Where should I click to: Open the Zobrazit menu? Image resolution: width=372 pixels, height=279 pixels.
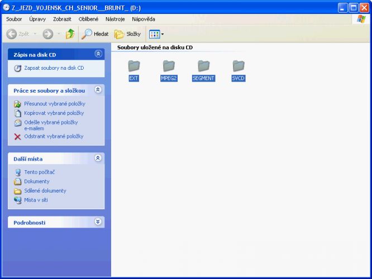click(62, 19)
